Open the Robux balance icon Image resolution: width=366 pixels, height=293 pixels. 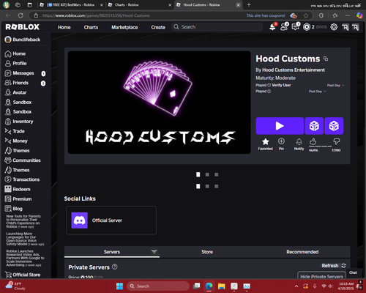(307, 27)
